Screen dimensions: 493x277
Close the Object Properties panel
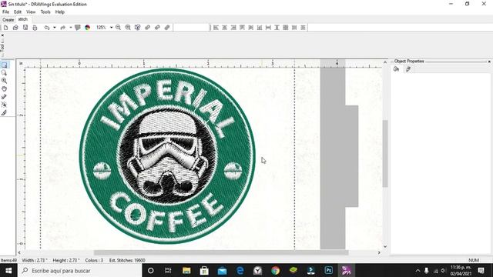pyautogui.click(x=489, y=62)
